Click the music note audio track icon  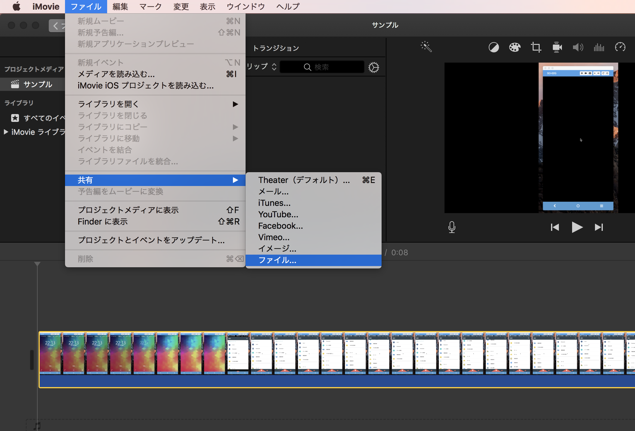pyautogui.click(x=37, y=426)
